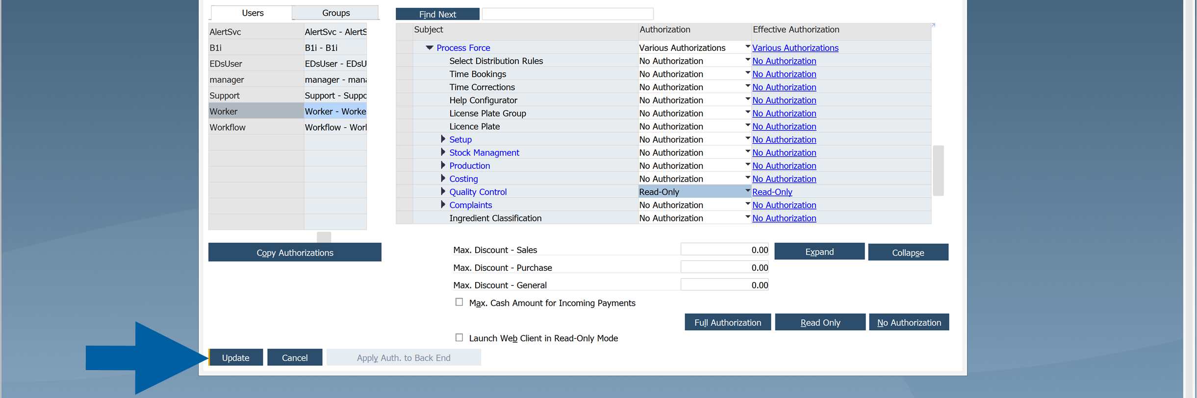
Task: Expand the Complaints tree node
Action: [x=443, y=205]
